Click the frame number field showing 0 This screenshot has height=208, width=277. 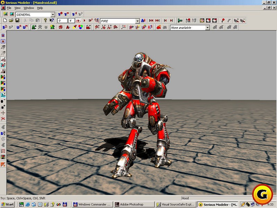pyautogui.click(x=62, y=21)
